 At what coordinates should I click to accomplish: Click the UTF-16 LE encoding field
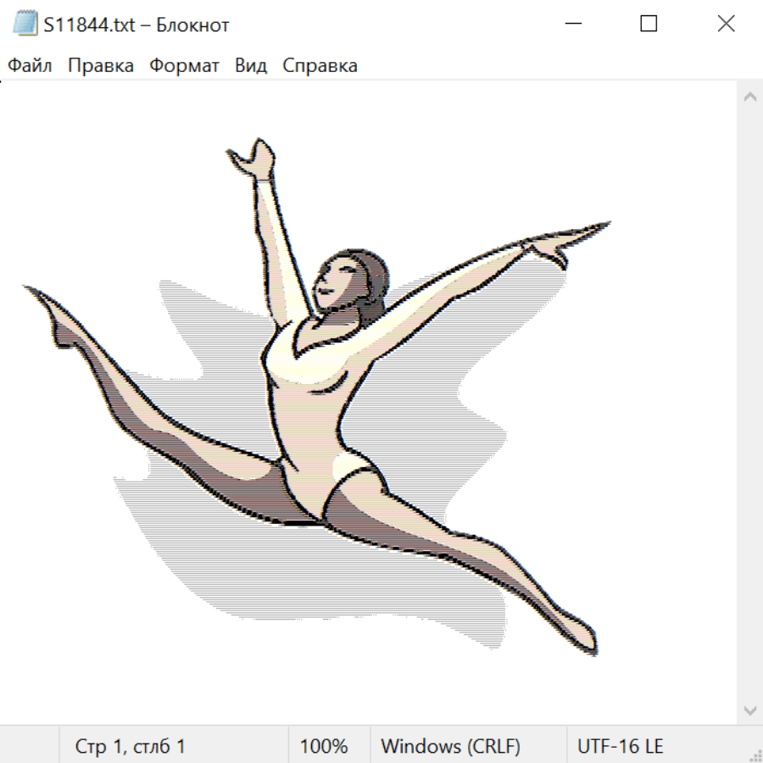(x=620, y=747)
